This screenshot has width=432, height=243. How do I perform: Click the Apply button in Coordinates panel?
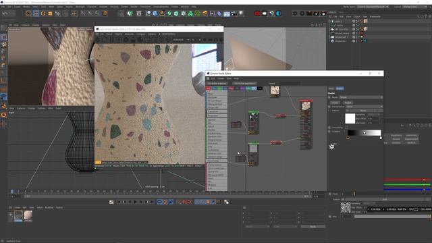(313, 227)
